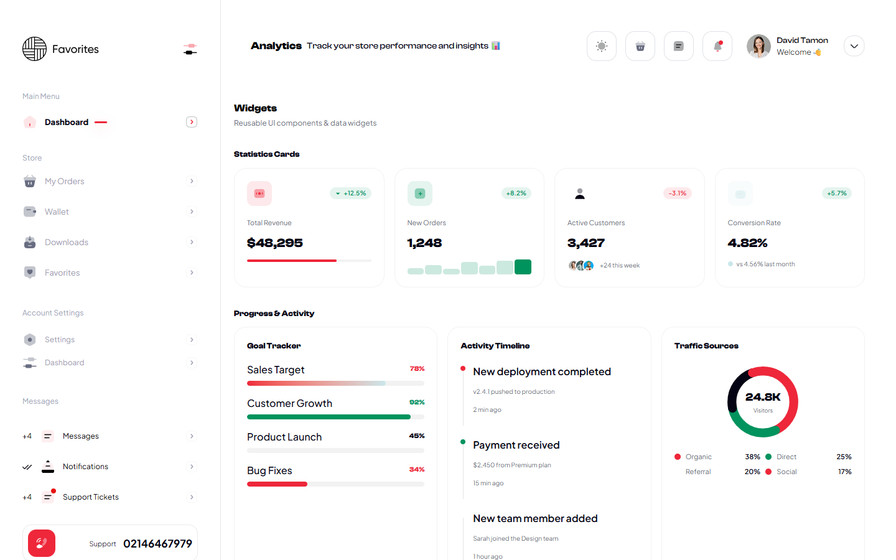This screenshot has height=560, width=896.
Task: Toggle the sidebar collapse control near Favorites
Action: tap(190, 49)
